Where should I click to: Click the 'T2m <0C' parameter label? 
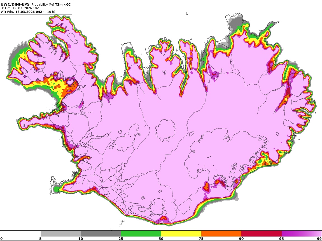[63, 4]
